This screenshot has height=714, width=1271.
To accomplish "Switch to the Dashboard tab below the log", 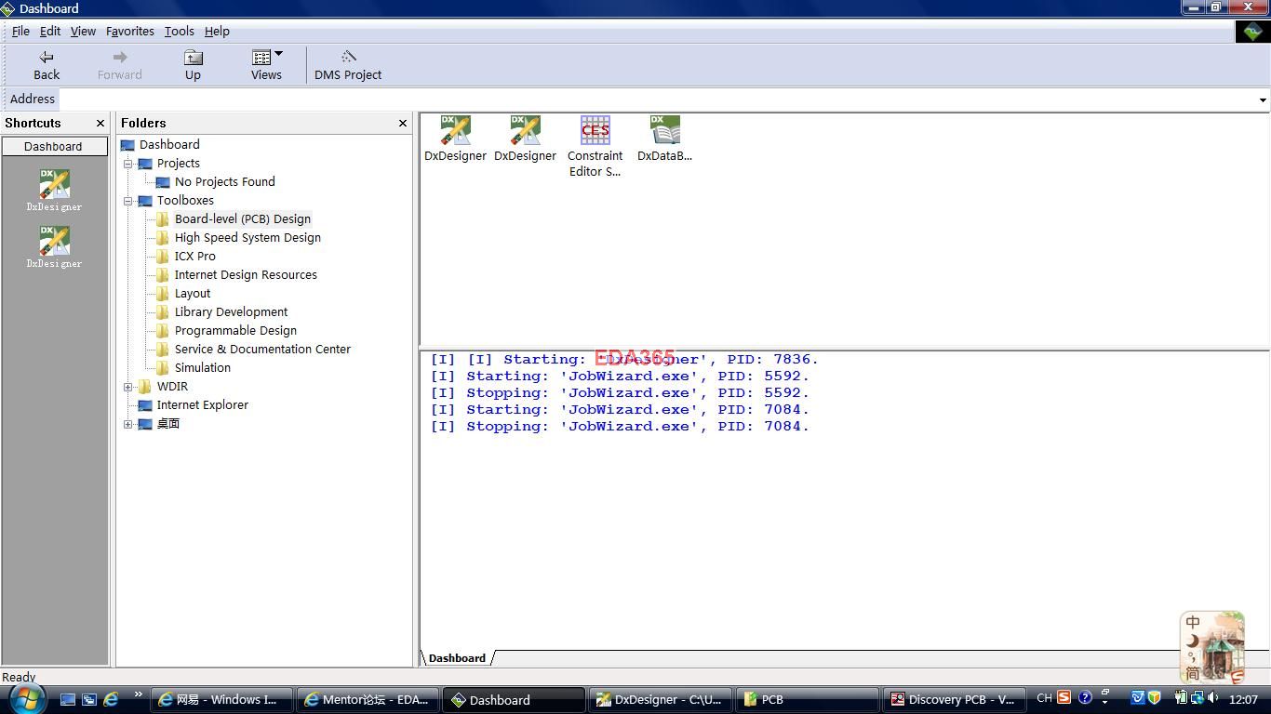I will 457,658.
